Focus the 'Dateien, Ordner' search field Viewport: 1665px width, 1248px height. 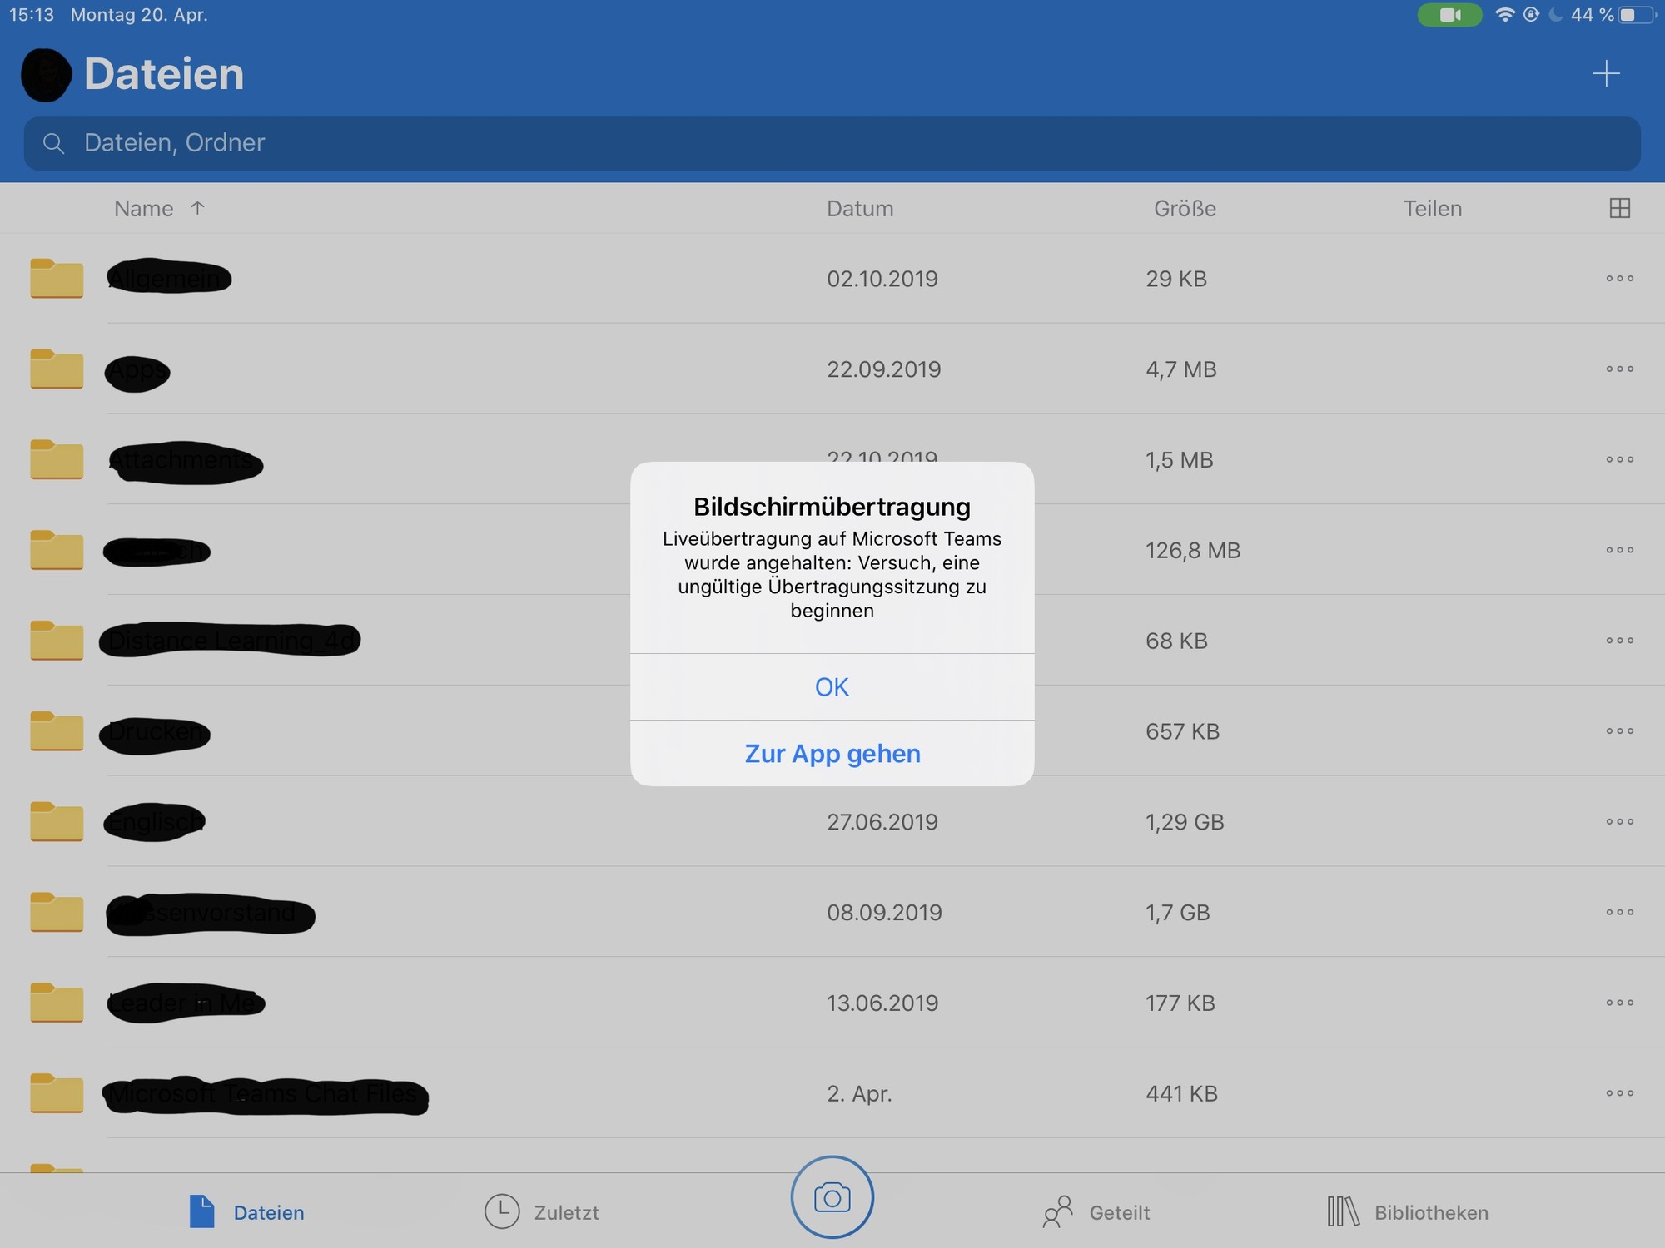click(832, 143)
